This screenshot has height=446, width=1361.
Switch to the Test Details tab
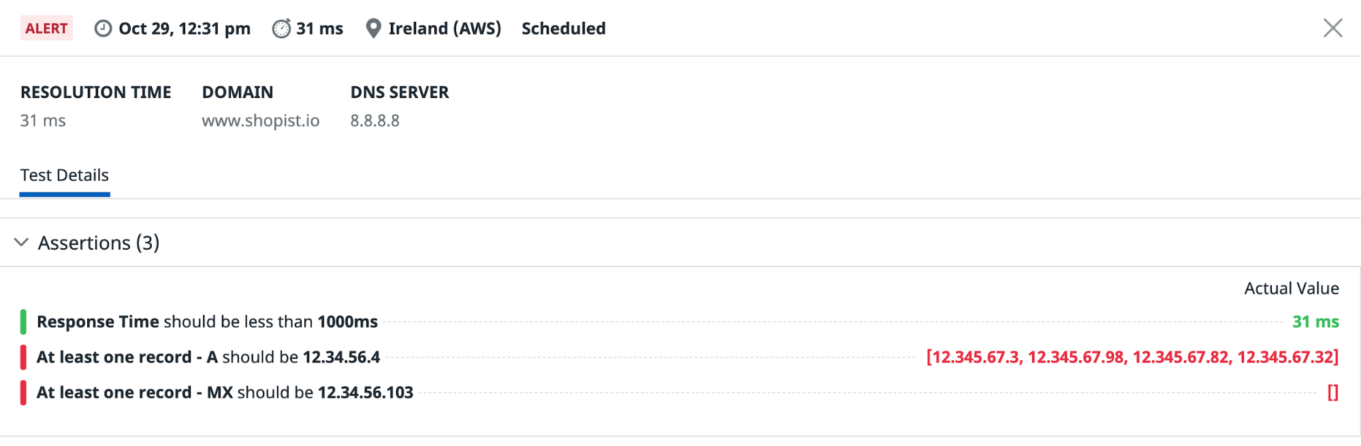point(64,175)
